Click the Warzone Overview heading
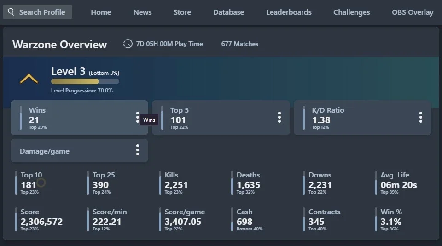The width and height of the screenshot is (442, 246). click(59, 45)
